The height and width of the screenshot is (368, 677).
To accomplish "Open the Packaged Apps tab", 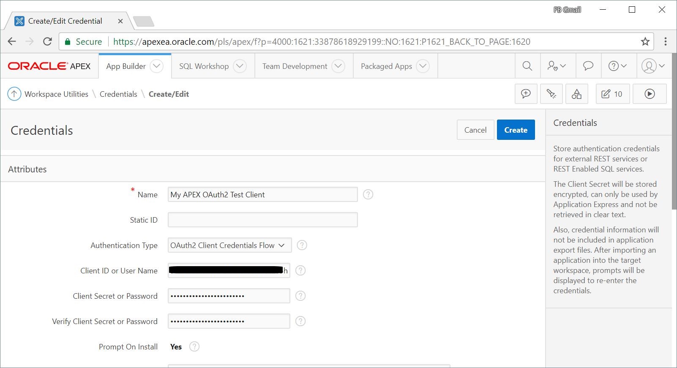I will (386, 66).
